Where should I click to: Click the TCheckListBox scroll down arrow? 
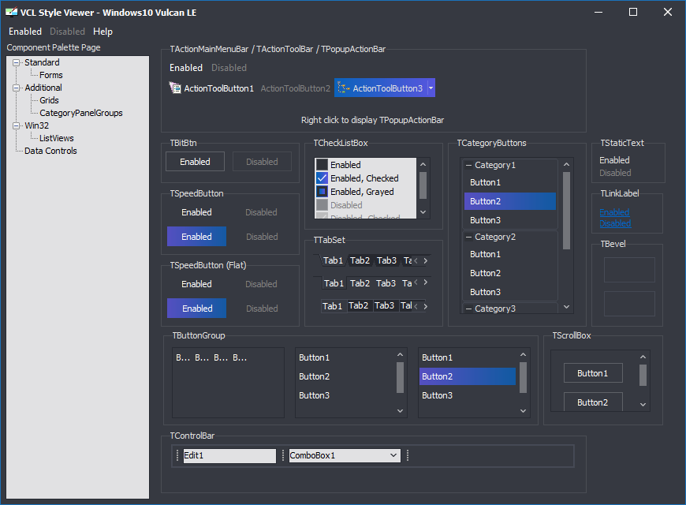pos(423,212)
